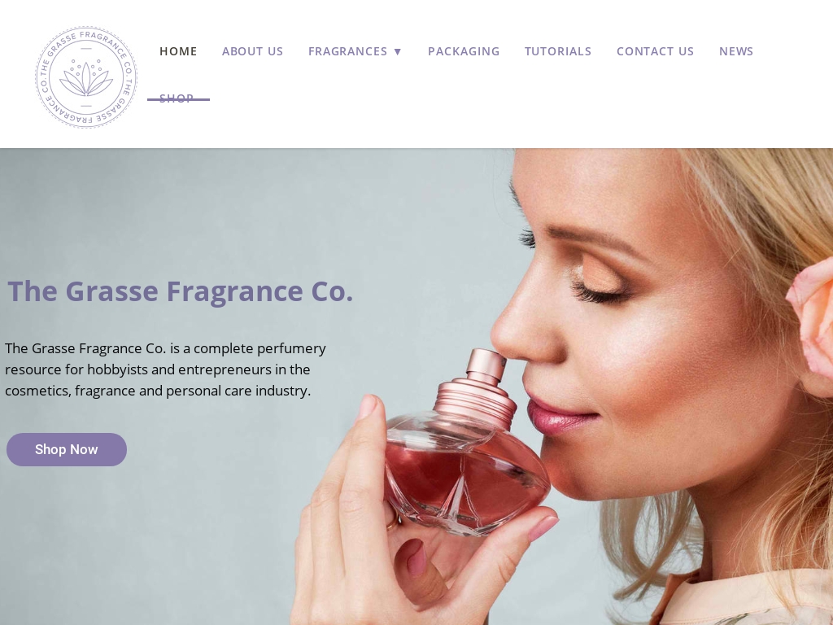Image resolution: width=833 pixels, height=625 pixels.
Task: Click the heading 'The Grasse Fragrance Co.'
Action: pyautogui.click(x=180, y=291)
